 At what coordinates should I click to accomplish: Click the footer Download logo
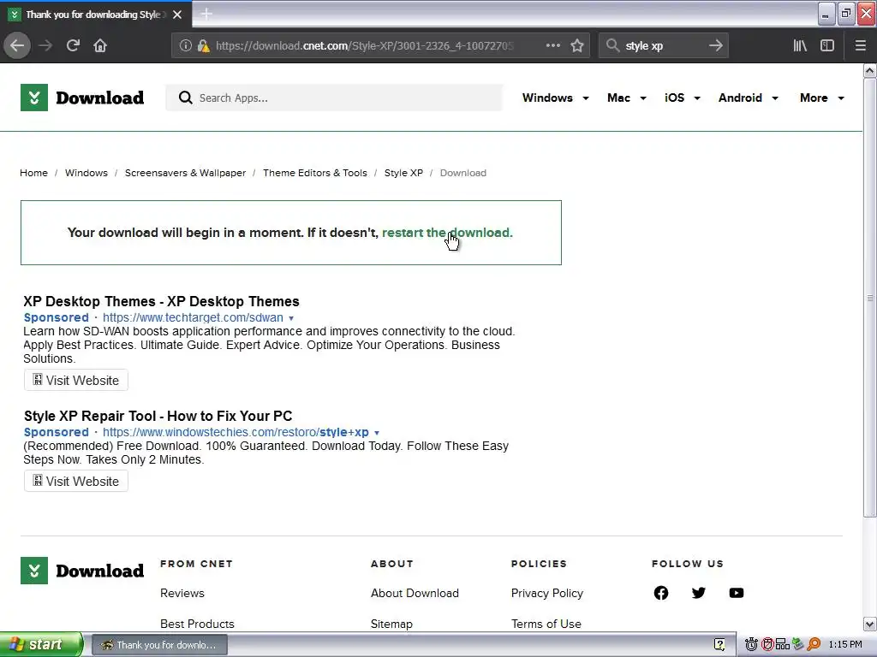(82, 571)
